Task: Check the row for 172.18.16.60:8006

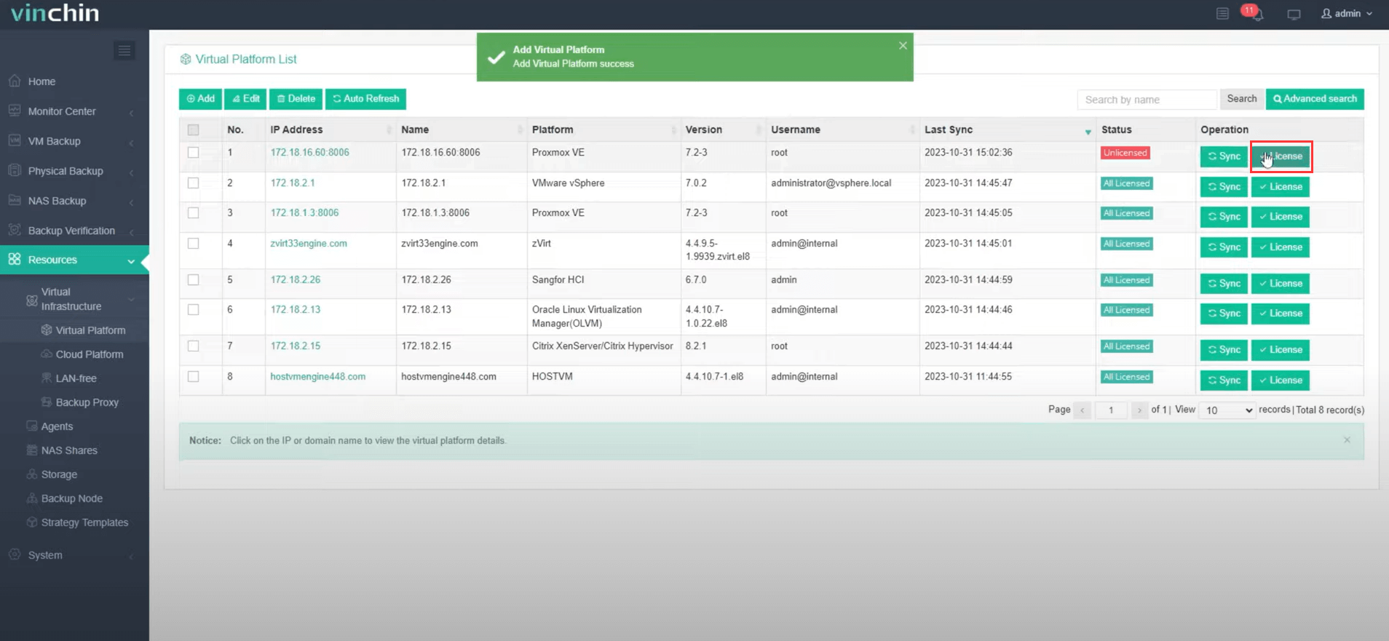Action: 193,153
